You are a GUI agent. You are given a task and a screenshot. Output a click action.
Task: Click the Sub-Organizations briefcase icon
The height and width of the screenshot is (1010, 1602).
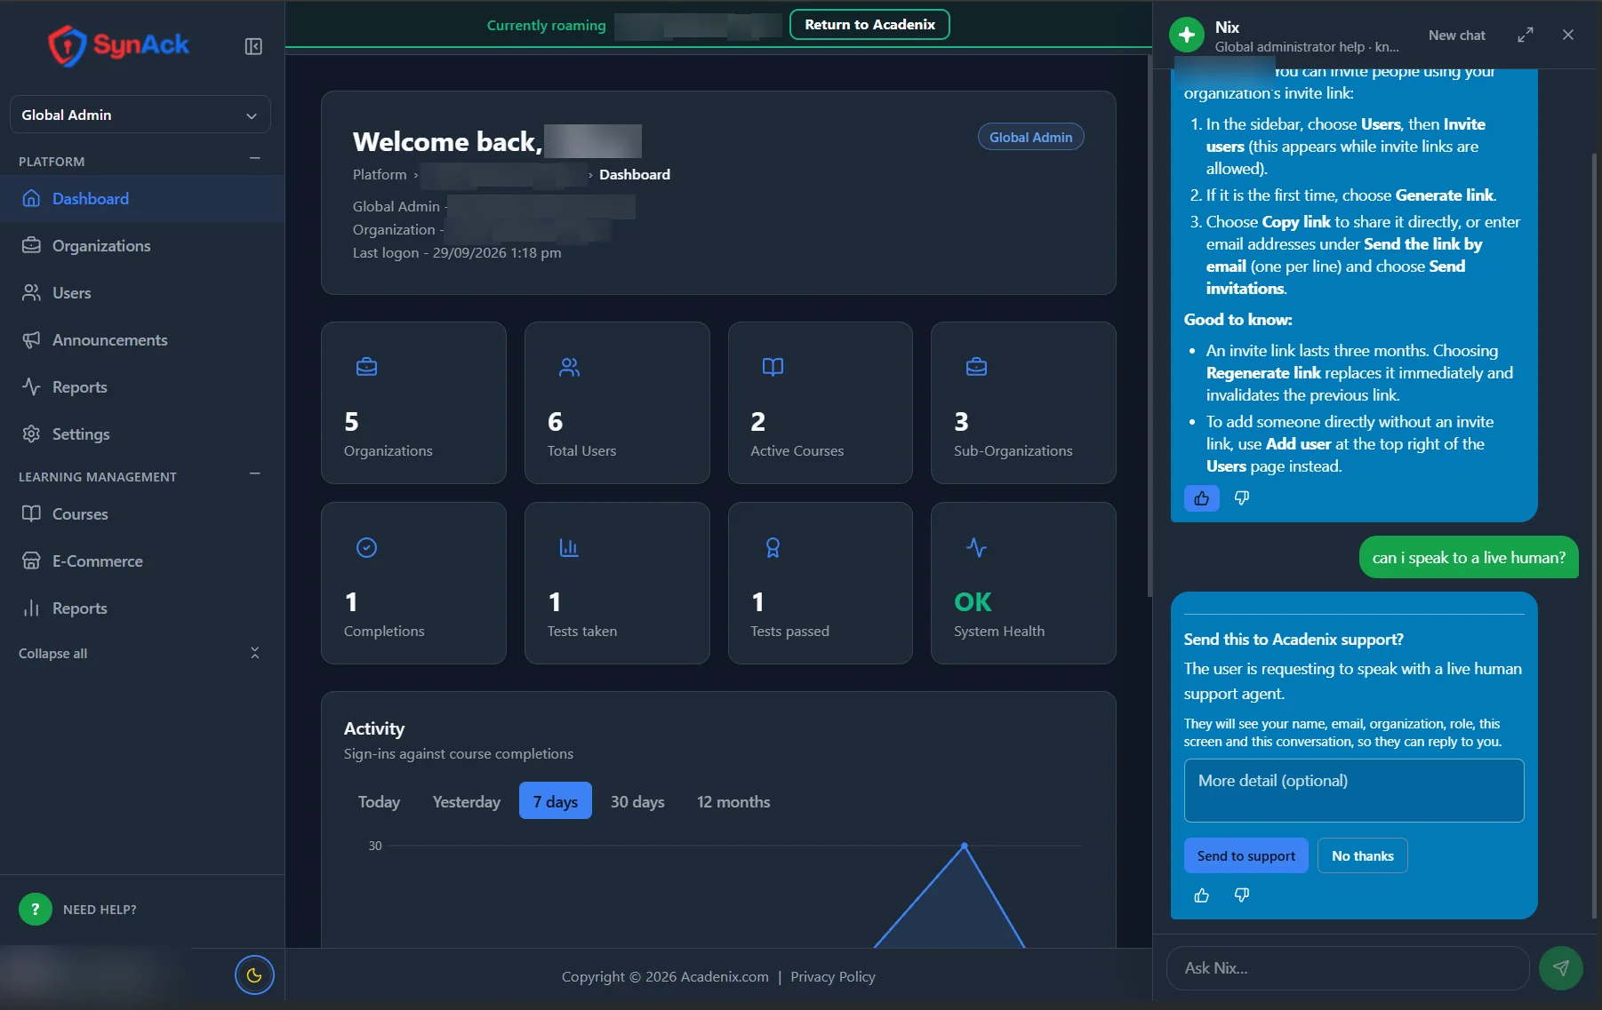[x=976, y=367]
